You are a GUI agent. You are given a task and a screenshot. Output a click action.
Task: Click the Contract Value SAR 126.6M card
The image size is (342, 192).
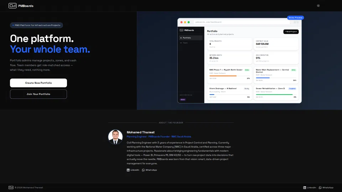pos(276,44)
